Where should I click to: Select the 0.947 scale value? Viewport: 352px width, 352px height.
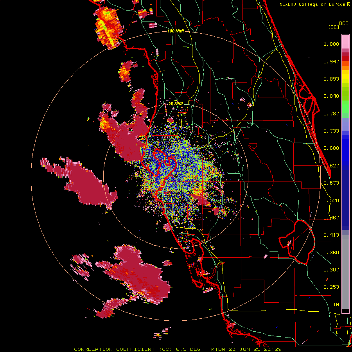click(331, 61)
